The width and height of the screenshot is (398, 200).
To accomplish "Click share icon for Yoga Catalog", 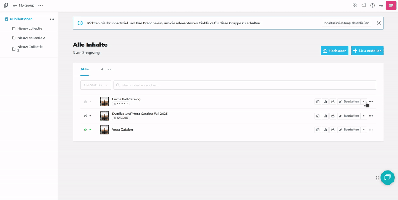I will (x=333, y=130).
